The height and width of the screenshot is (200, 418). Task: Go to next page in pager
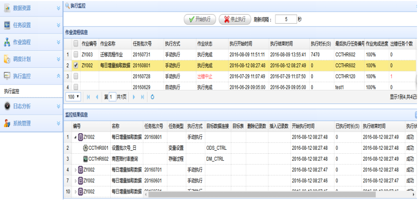[x=134, y=97]
